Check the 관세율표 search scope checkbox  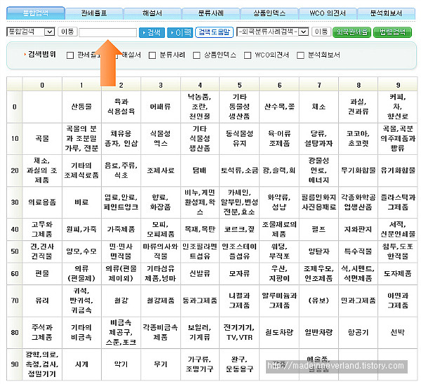click(x=70, y=55)
